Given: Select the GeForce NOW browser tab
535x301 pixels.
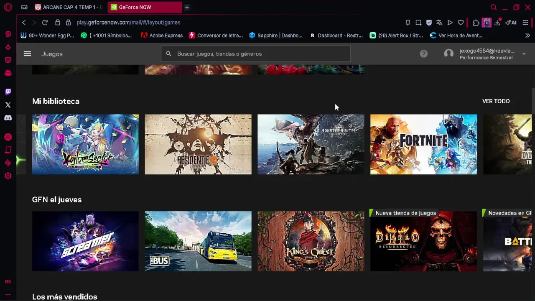Looking at the screenshot, I should 145,7.
